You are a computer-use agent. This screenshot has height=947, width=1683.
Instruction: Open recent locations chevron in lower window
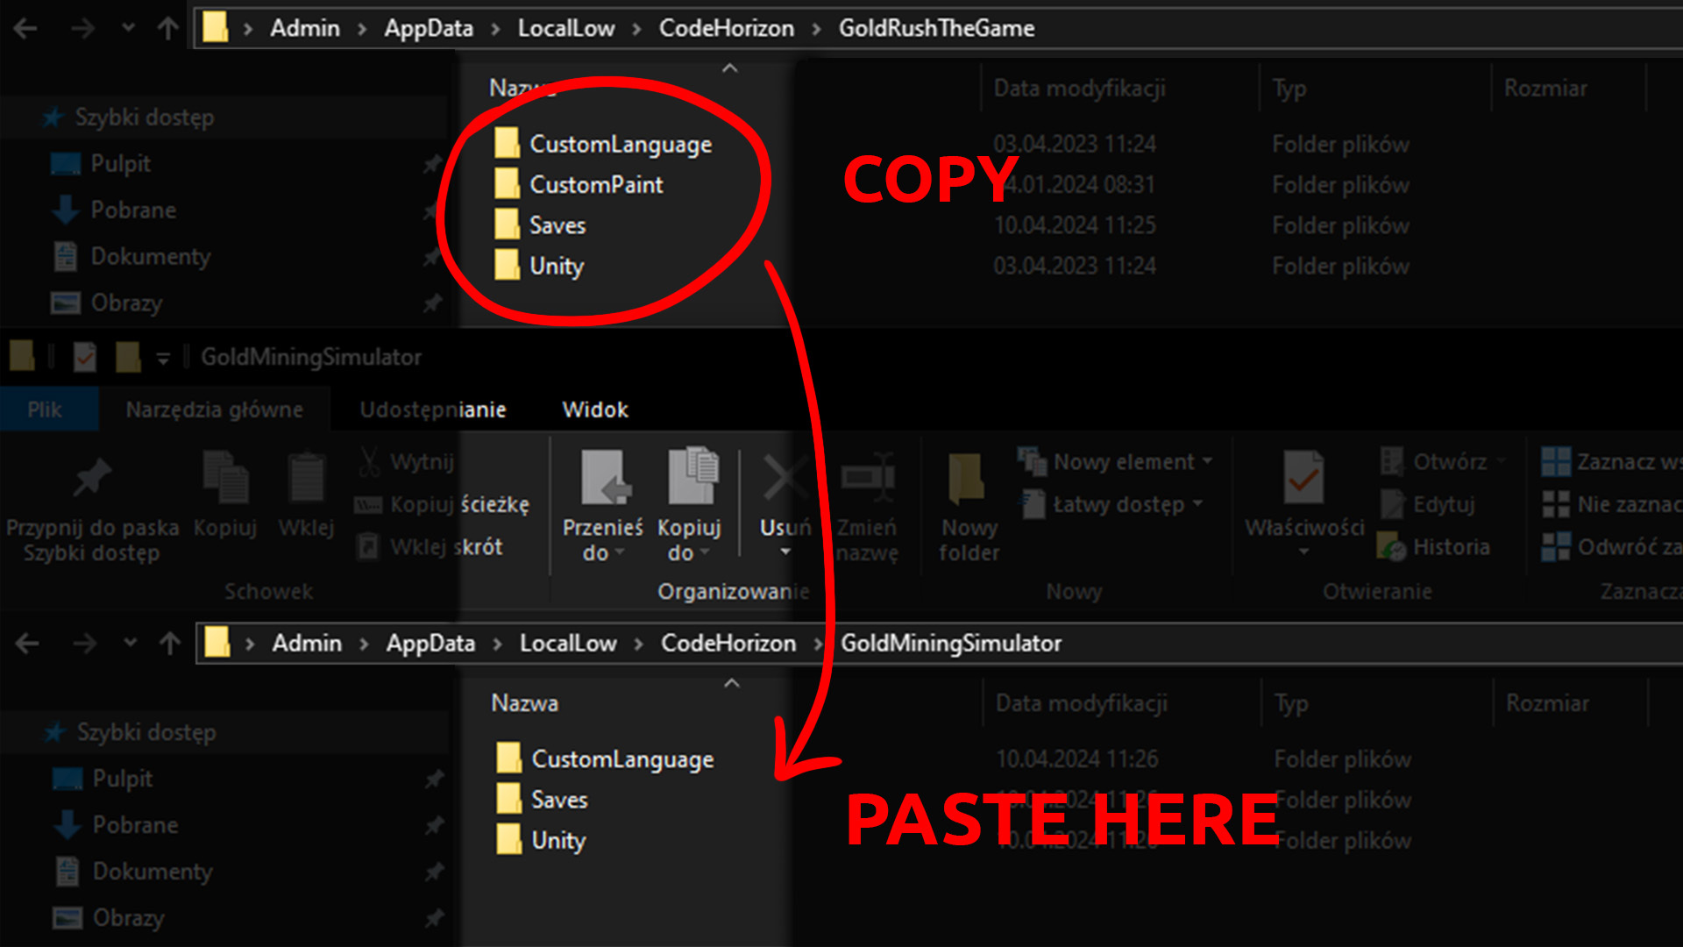click(130, 643)
